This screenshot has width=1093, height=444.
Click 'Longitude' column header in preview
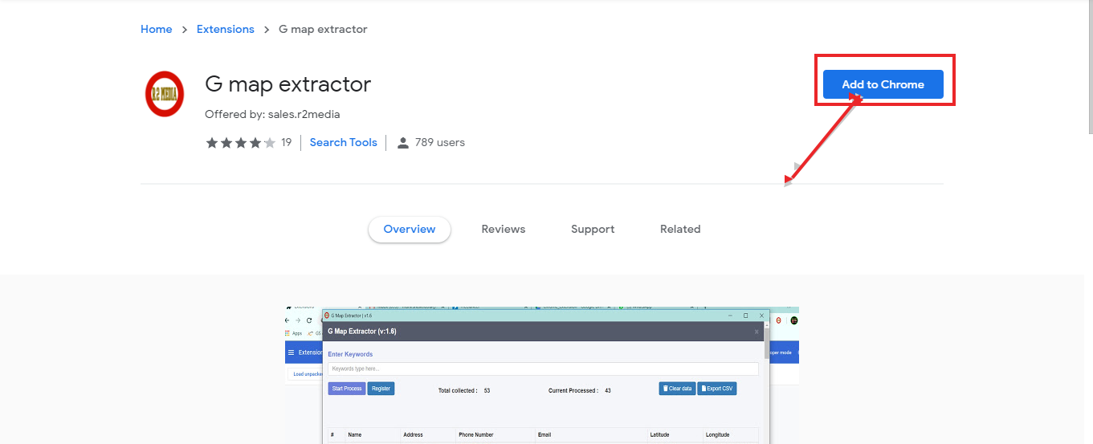718,434
